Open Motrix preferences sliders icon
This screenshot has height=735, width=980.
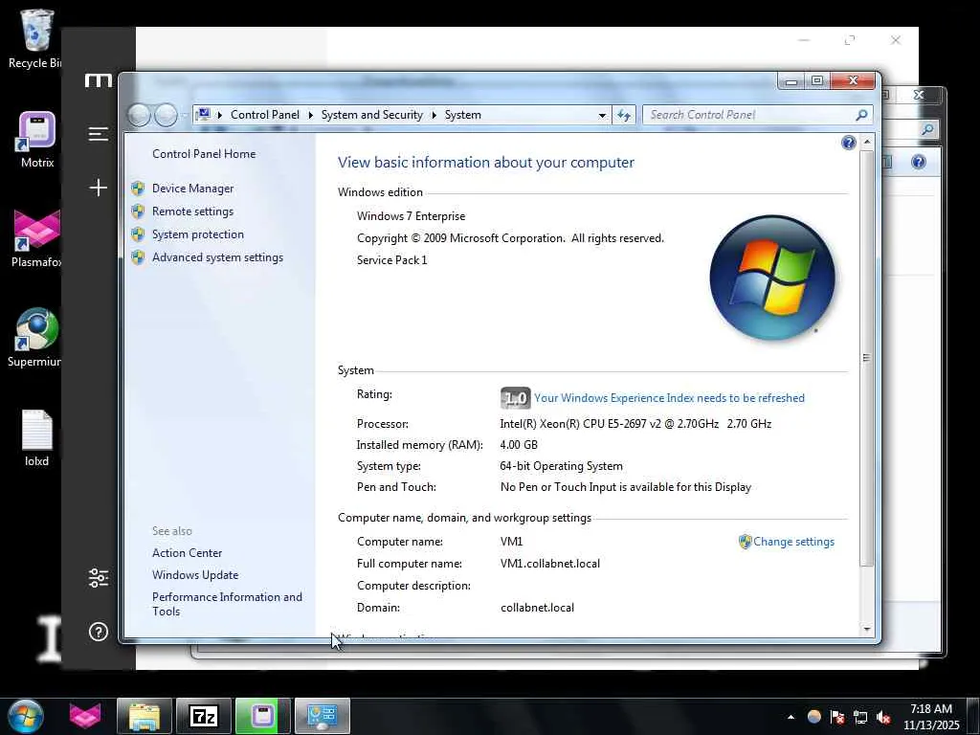click(x=99, y=578)
